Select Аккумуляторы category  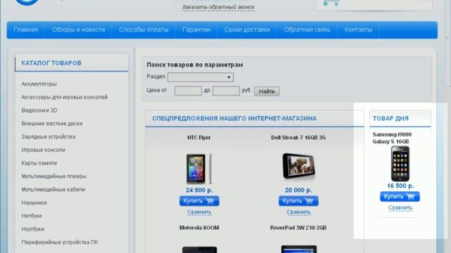(x=39, y=84)
